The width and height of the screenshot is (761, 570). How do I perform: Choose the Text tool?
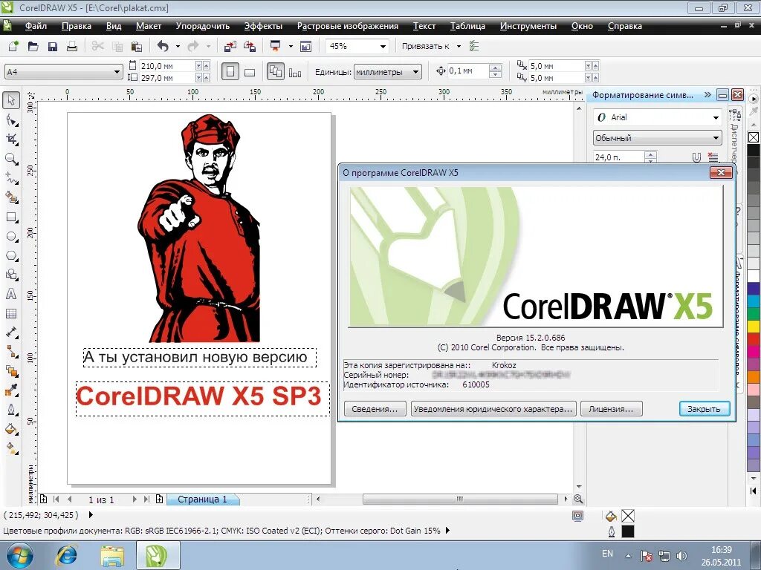[10, 293]
